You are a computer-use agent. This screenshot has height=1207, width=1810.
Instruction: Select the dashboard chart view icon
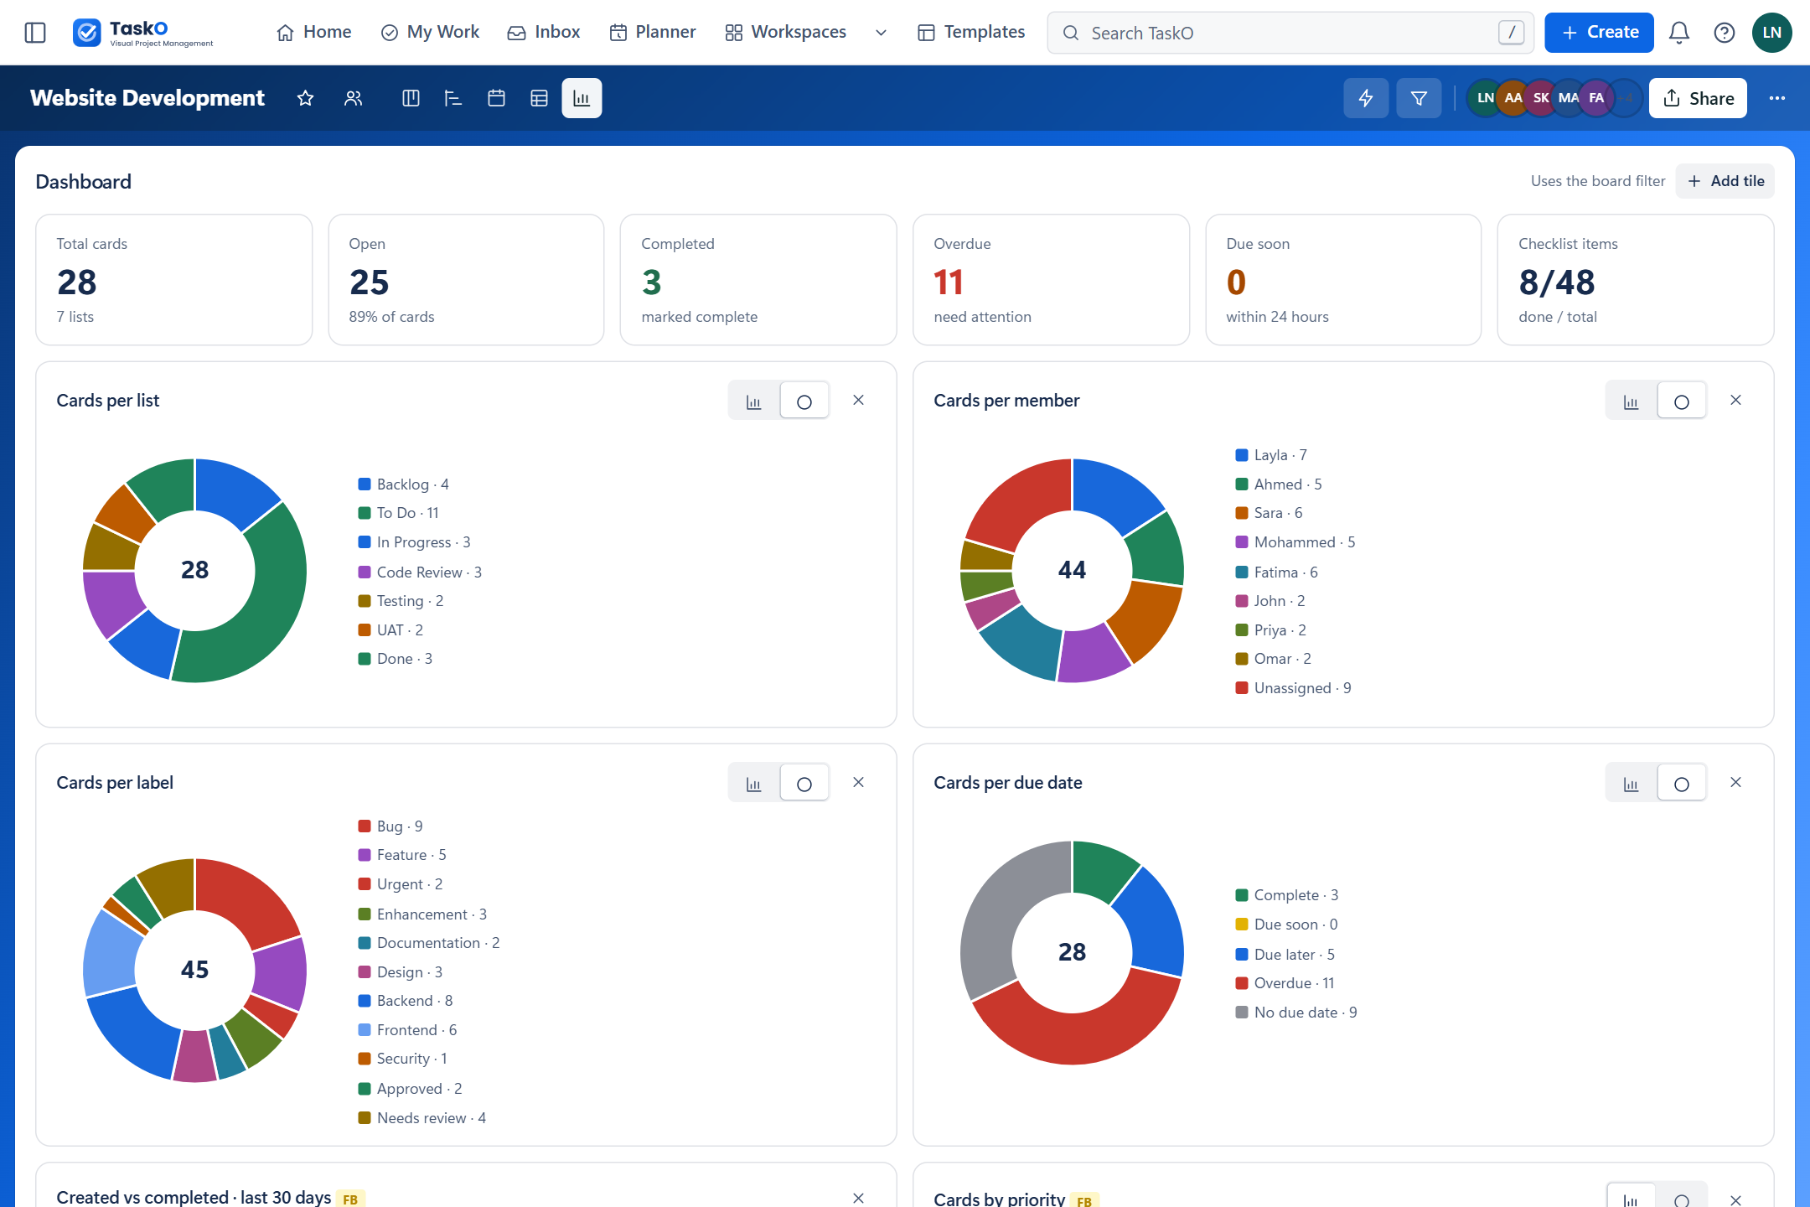582,98
